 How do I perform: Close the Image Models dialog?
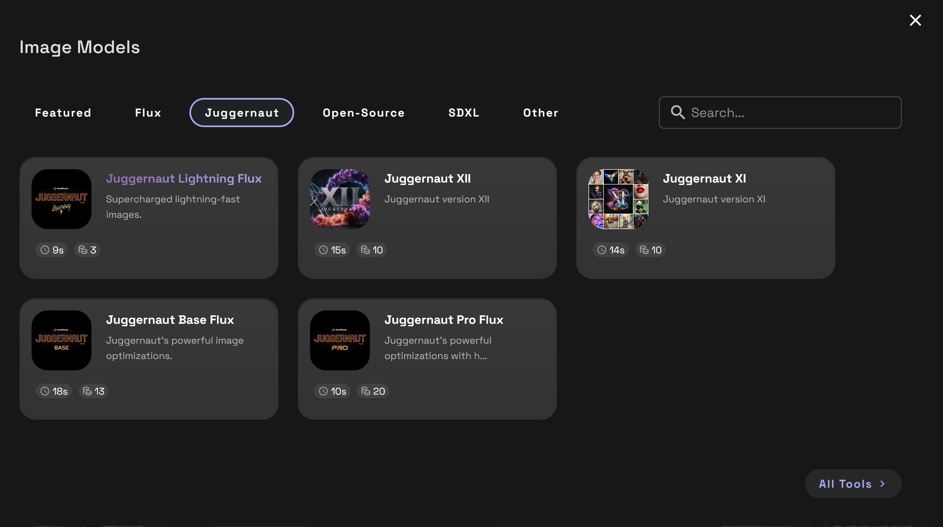coord(915,20)
